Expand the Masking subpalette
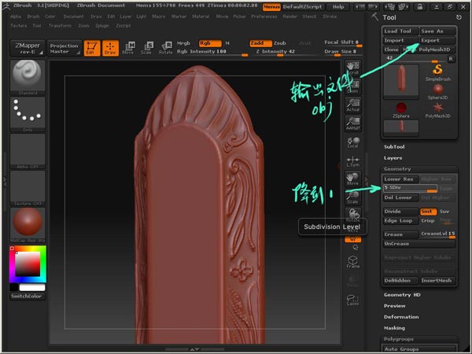Viewport: 472px width, 354px height. point(394,328)
